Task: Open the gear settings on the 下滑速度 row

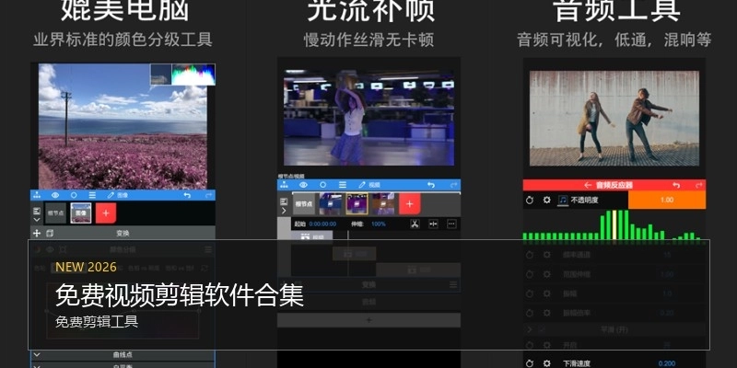Action: [x=546, y=363]
